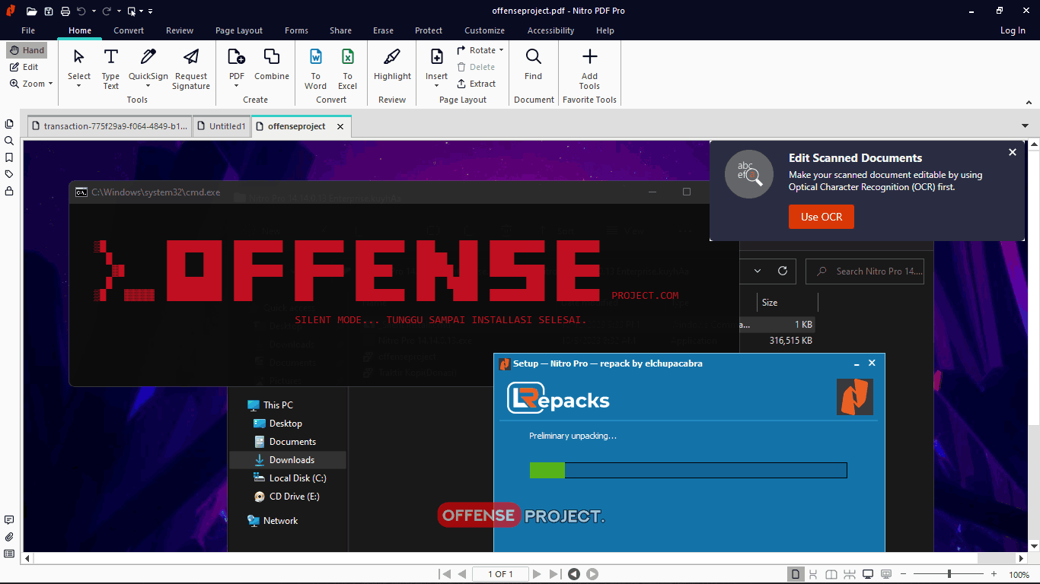Click the Print icon in quick access toolbar
The image size is (1040, 584).
(x=65, y=11)
